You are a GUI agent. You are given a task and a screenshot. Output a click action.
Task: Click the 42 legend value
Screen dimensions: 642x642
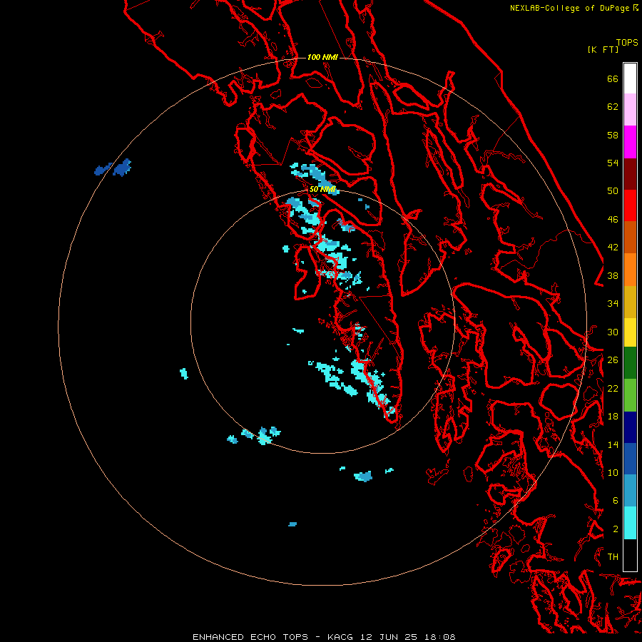tap(613, 248)
